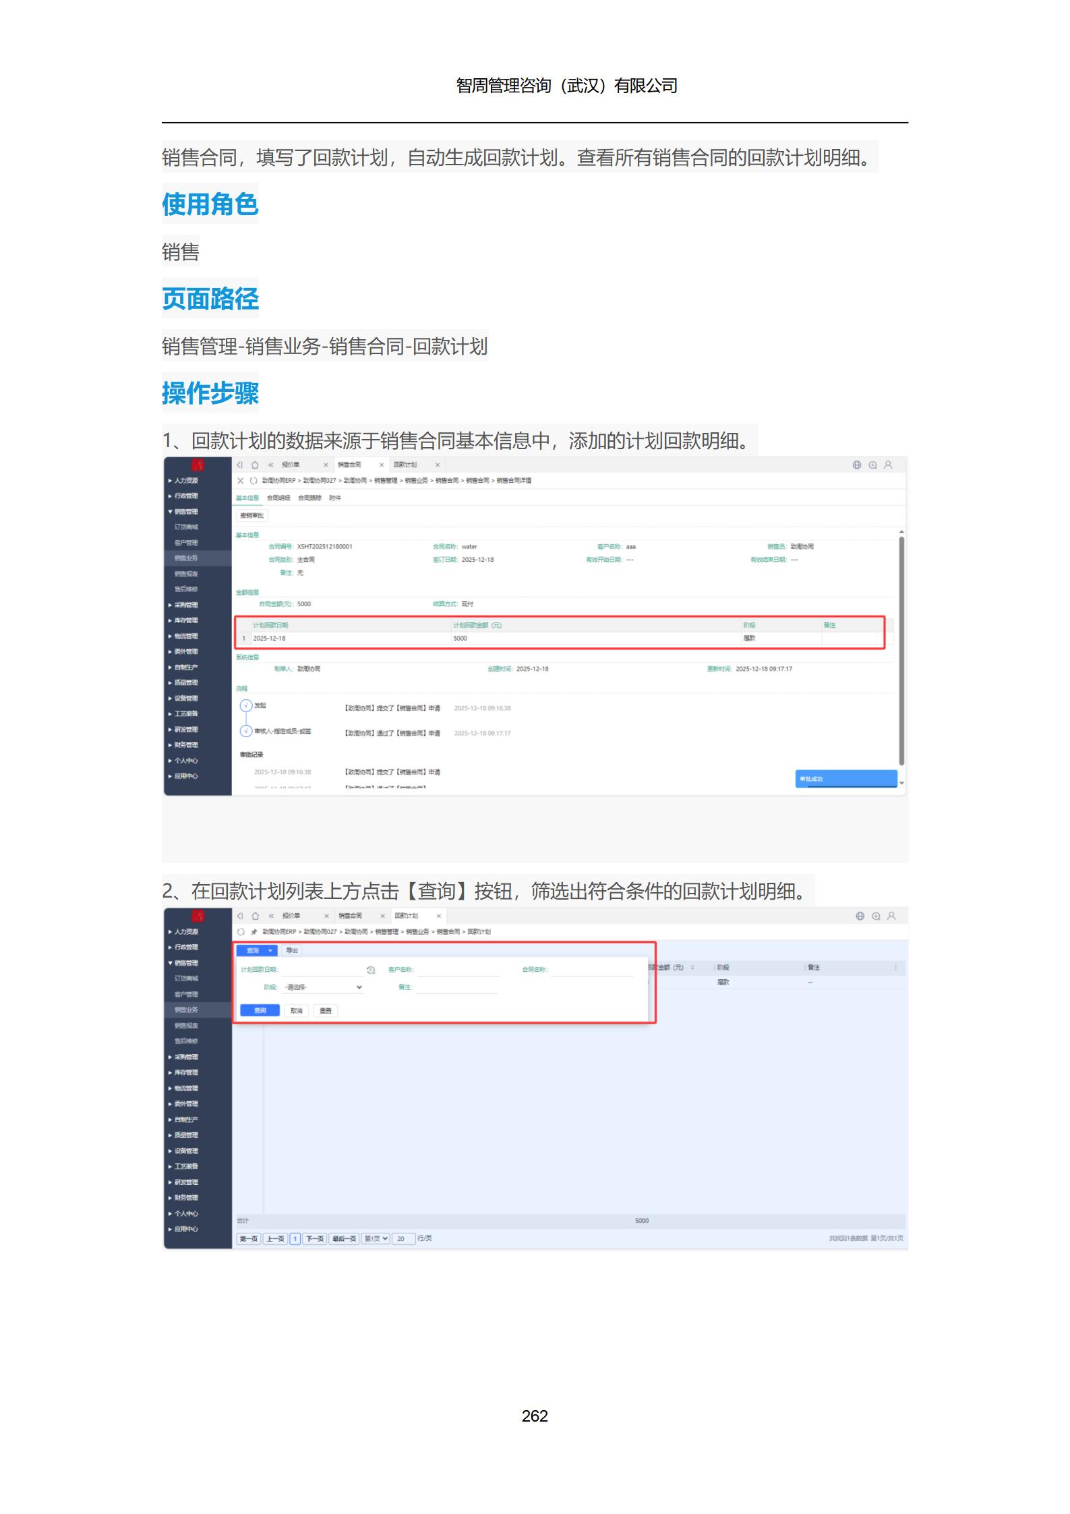Go to 第一页 in the pagination bar
This screenshot has width=1070, height=1514.
[x=249, y=1239]
